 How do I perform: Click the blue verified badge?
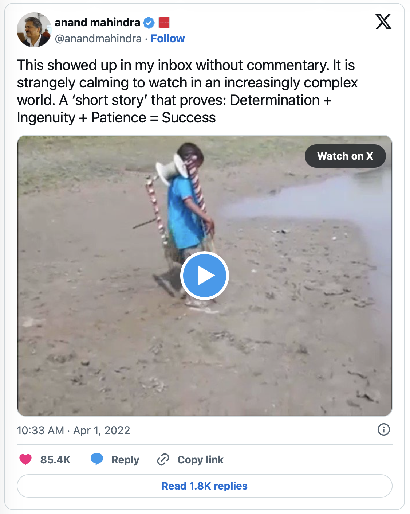(149, 23)
